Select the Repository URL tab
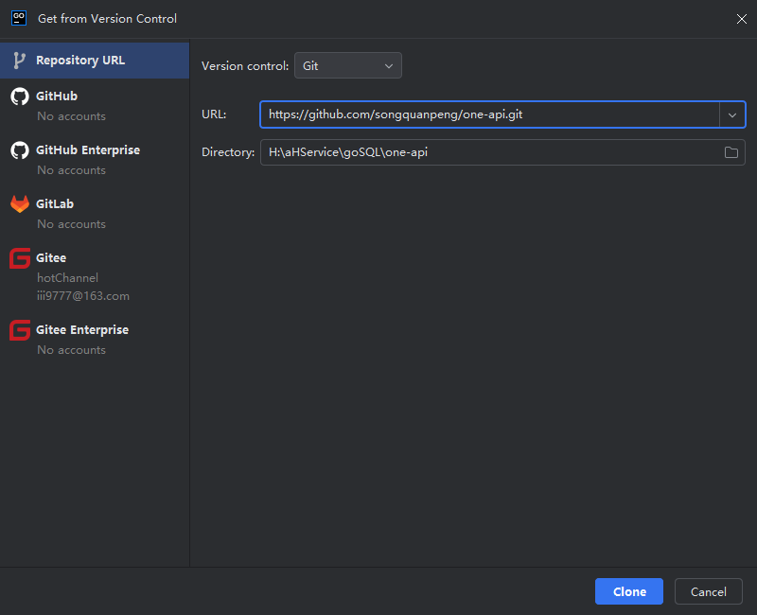 click(x=80, y=61)
